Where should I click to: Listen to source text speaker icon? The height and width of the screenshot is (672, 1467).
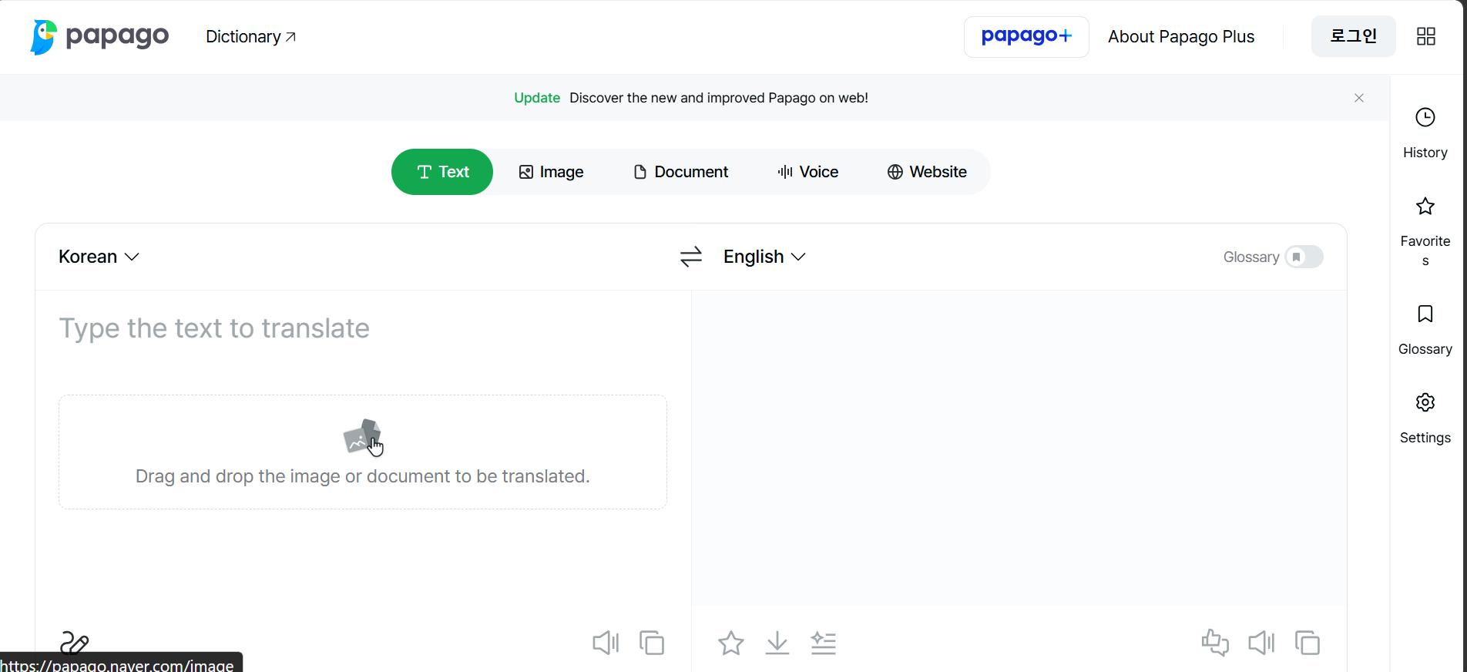[606, 643]
